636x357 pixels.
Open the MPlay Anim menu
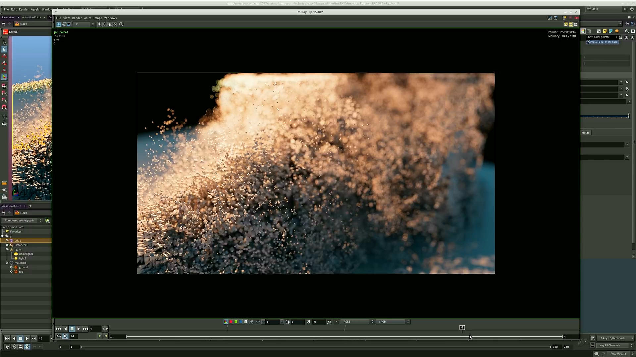click(x=87, y=18)
